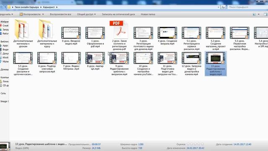Set rating to three stars
268x151 pixels.
(195, 144)
